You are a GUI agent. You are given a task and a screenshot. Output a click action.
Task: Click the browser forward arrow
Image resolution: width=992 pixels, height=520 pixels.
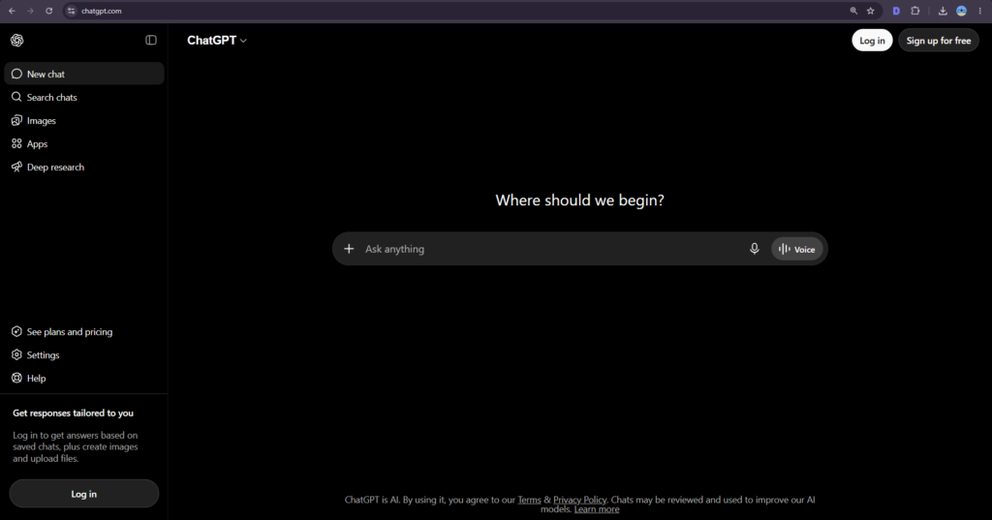30,11
